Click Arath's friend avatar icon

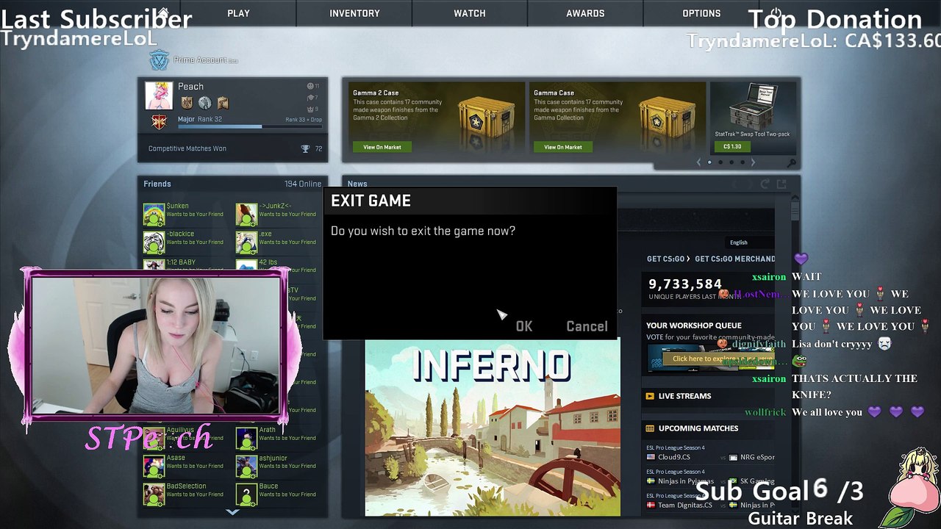[246, 437]
